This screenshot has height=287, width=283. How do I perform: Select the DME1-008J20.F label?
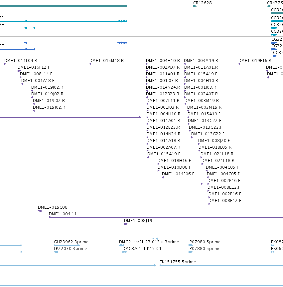click(x=214, y=141)
